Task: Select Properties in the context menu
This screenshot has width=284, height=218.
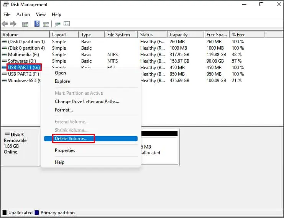Action: (x=65, y=150)
